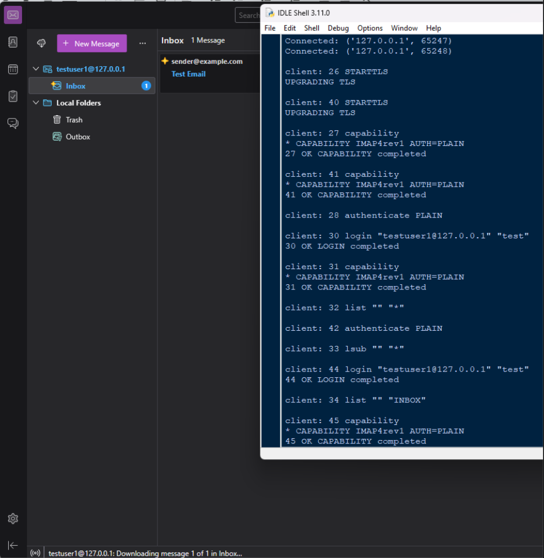
Task: Click line '44 OK LOGIN completed' in shell
Action: click(x=342, y=380)
